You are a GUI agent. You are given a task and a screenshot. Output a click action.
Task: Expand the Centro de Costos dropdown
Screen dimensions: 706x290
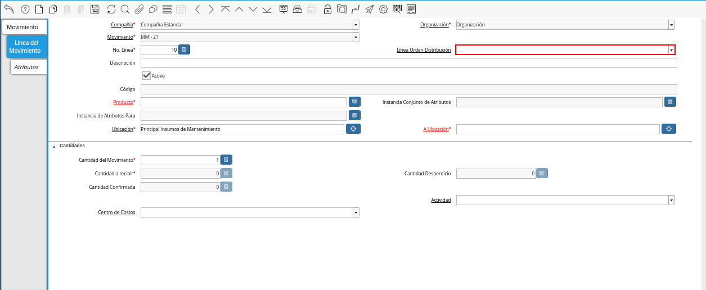pos(356,212)
